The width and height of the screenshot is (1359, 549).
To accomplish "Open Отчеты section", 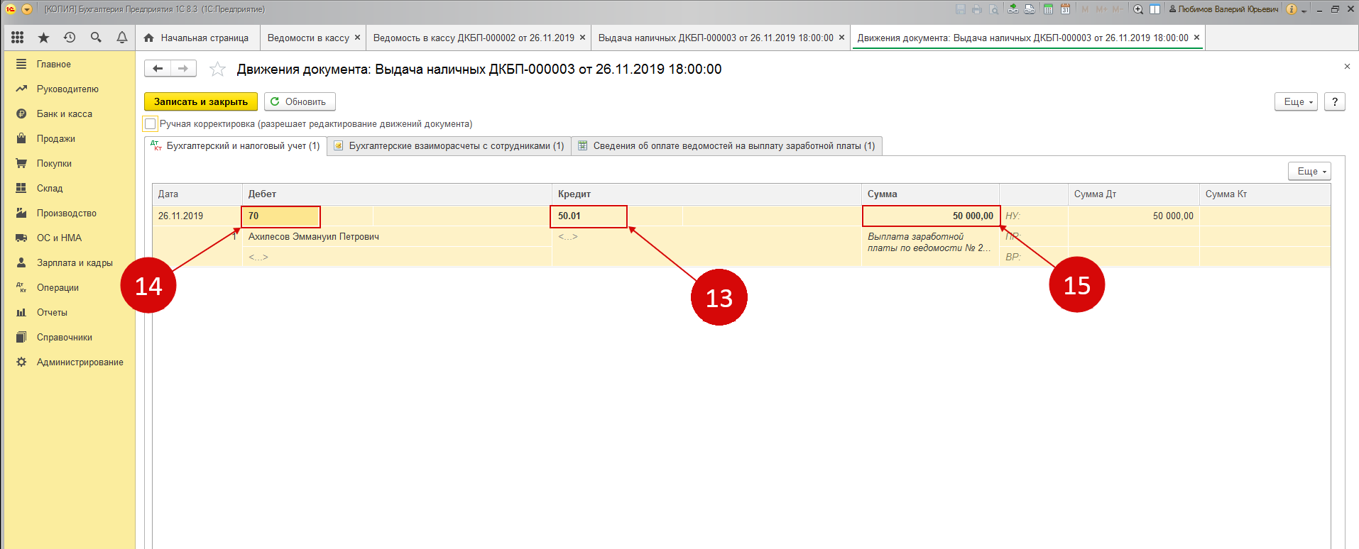I will tap(68, 312).
